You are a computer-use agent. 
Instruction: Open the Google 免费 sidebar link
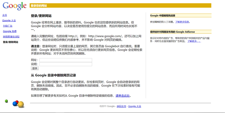click(10, 31)
